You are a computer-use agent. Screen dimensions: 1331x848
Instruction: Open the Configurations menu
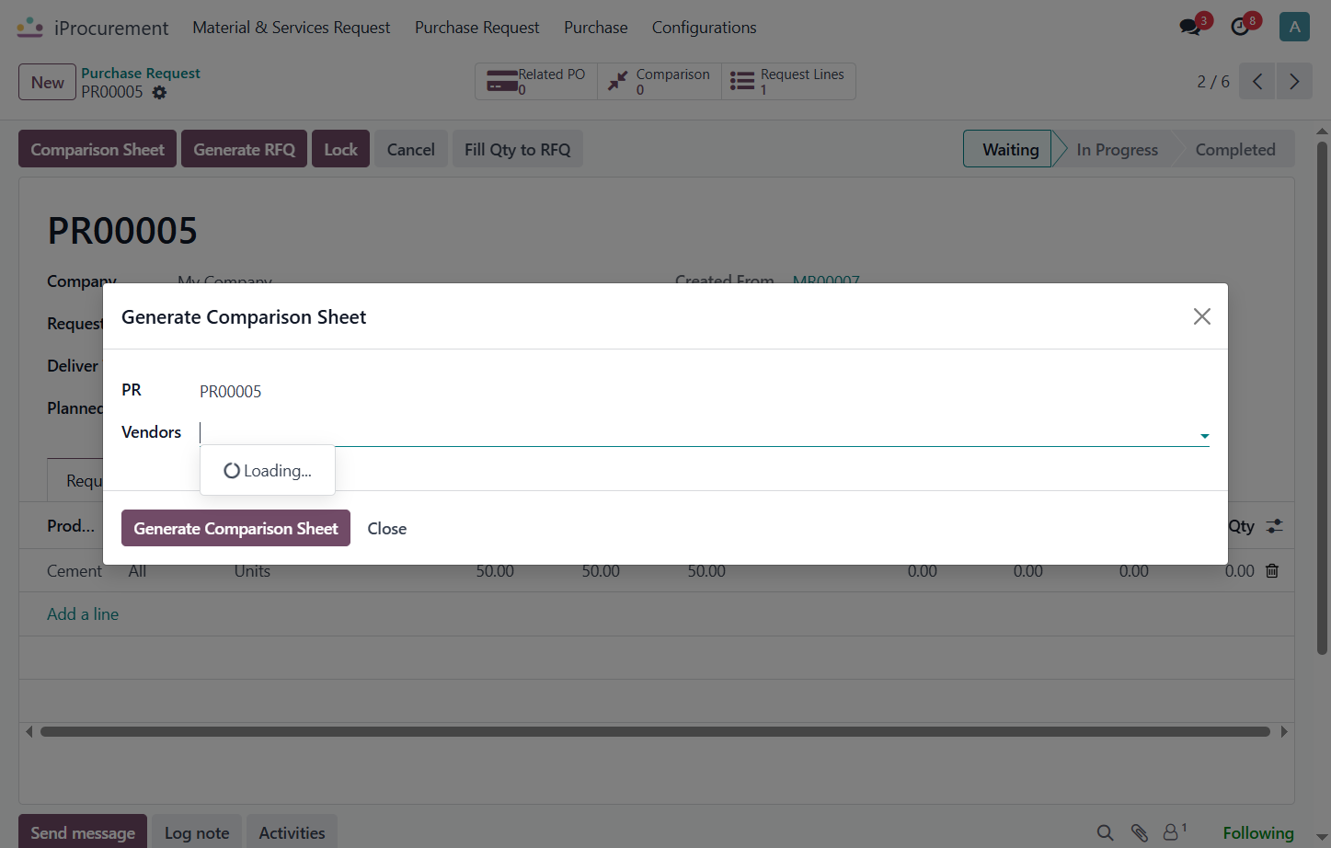click(x=705, y=28)
